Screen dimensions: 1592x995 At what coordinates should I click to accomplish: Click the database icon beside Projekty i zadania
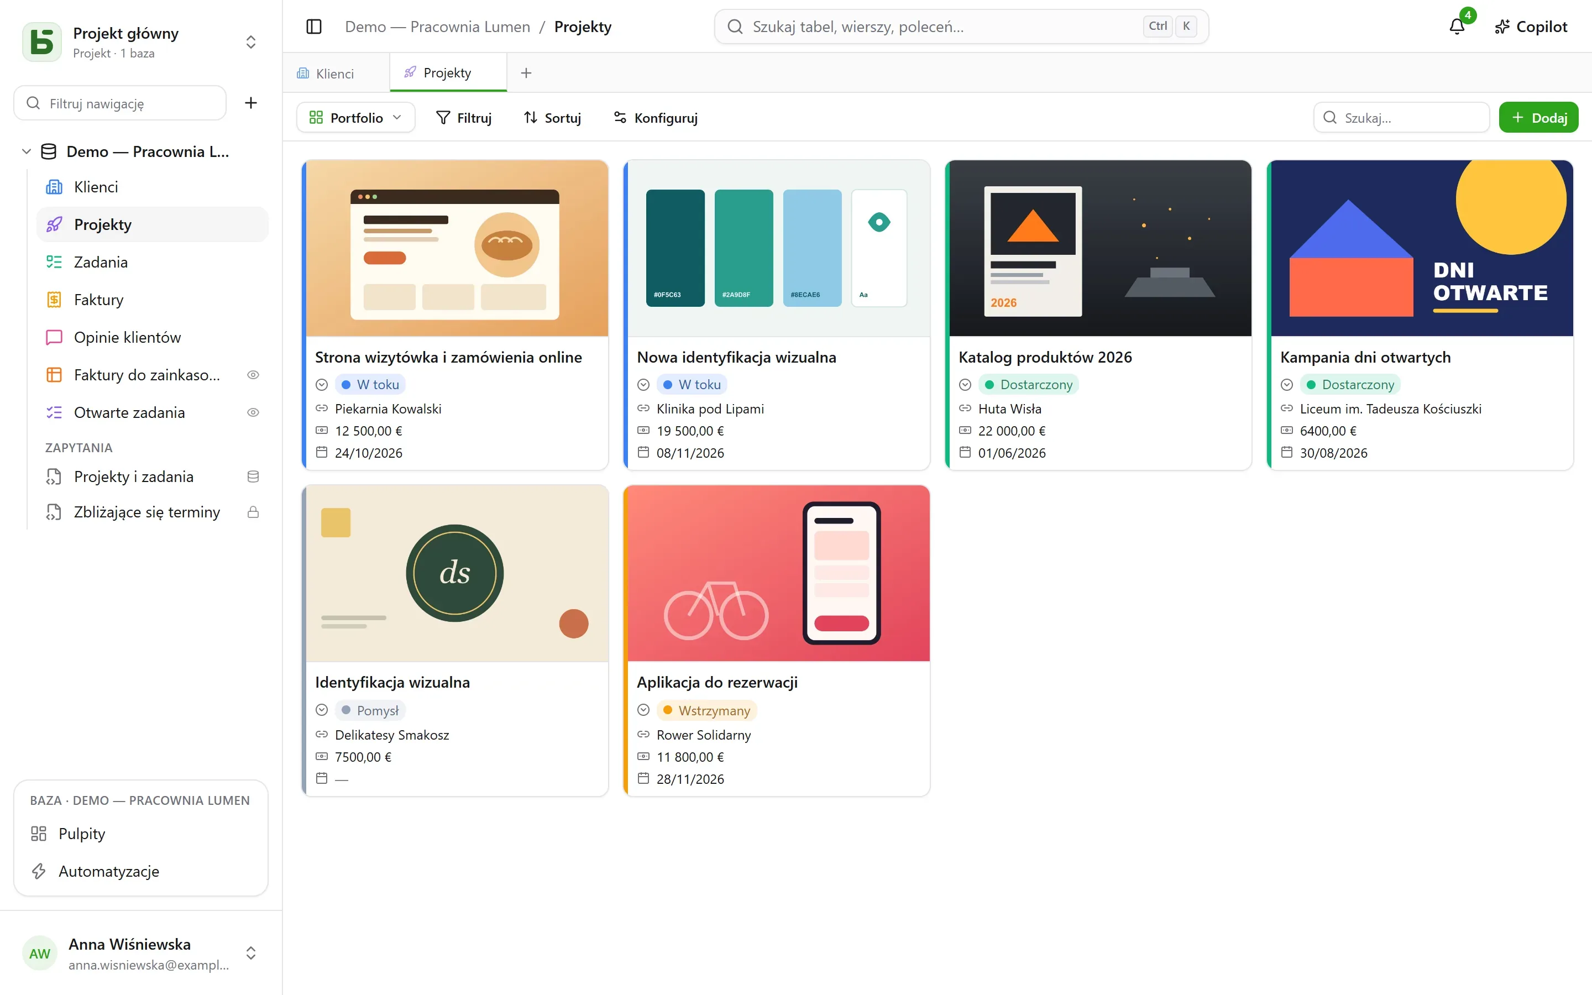point(253,476)
